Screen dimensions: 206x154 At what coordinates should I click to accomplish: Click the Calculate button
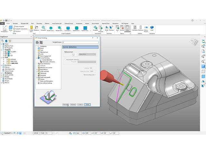click(65, 105)
